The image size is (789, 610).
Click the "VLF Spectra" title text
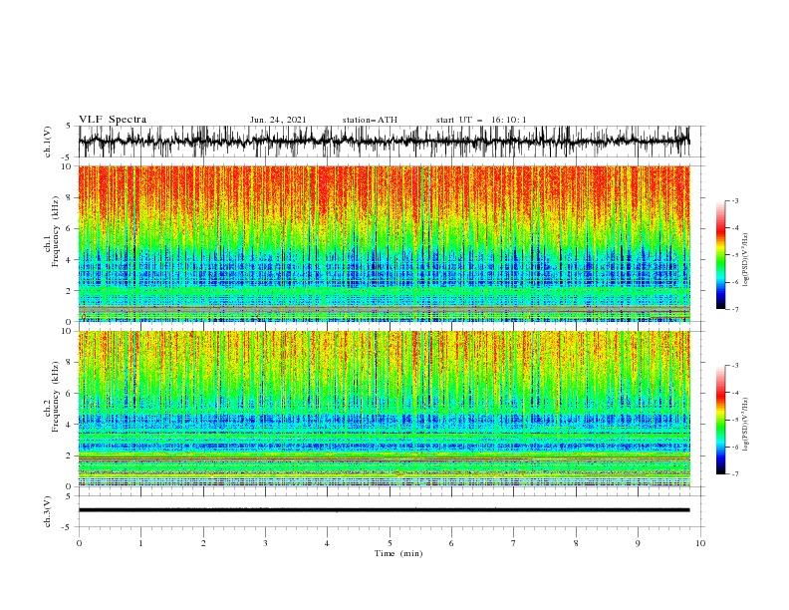point(113,120)
